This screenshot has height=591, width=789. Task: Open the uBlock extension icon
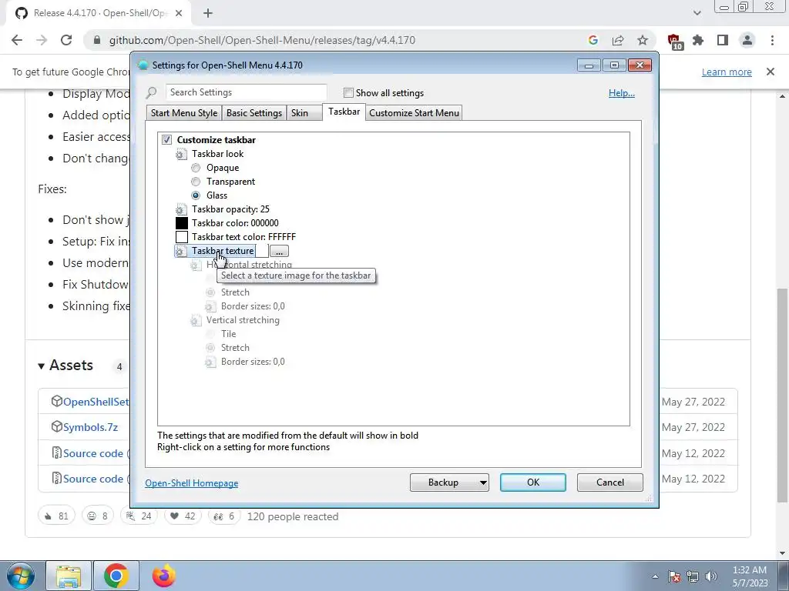point(675,42)
